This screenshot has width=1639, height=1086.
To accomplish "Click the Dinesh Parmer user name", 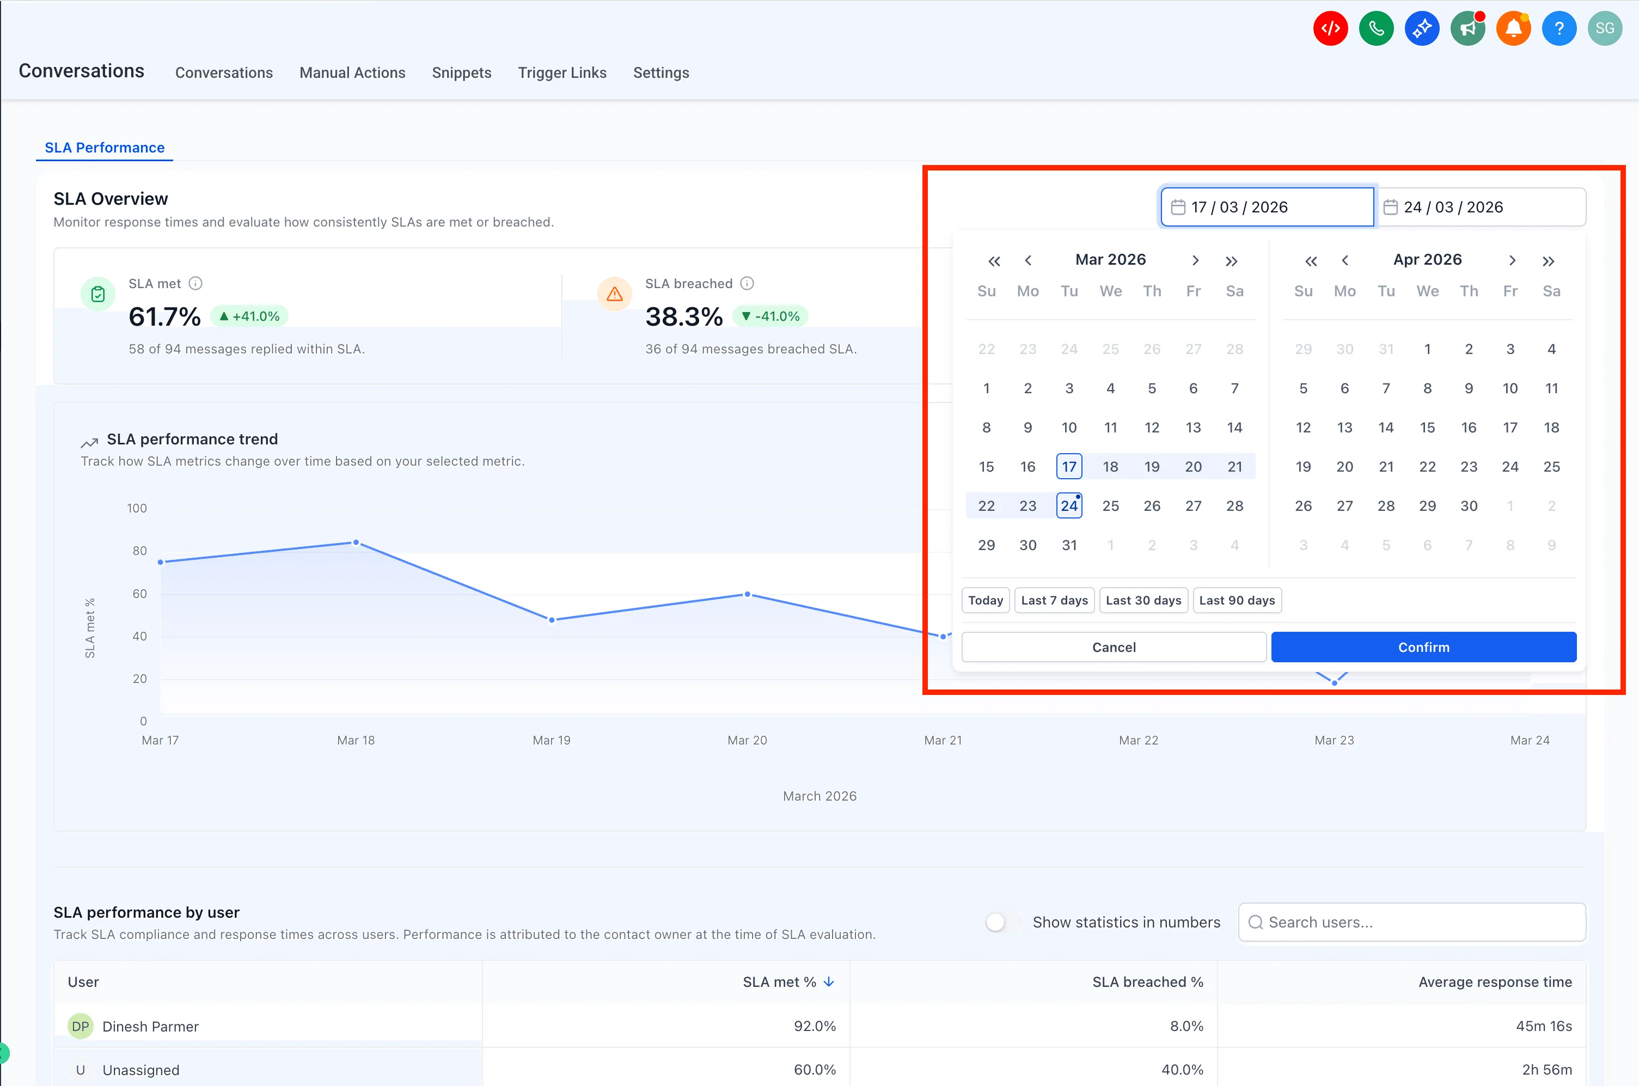I will (x=150, y=1027).
